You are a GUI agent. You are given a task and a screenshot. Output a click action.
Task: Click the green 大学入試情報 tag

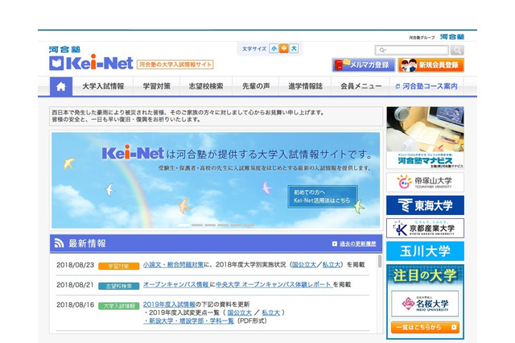click(x=118, y=306)
